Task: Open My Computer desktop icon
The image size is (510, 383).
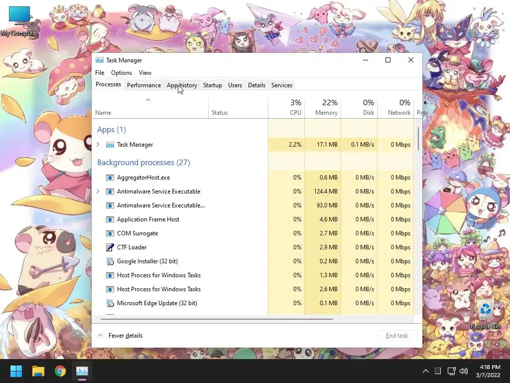Action: pyautogui.click(x=19, y=21)
